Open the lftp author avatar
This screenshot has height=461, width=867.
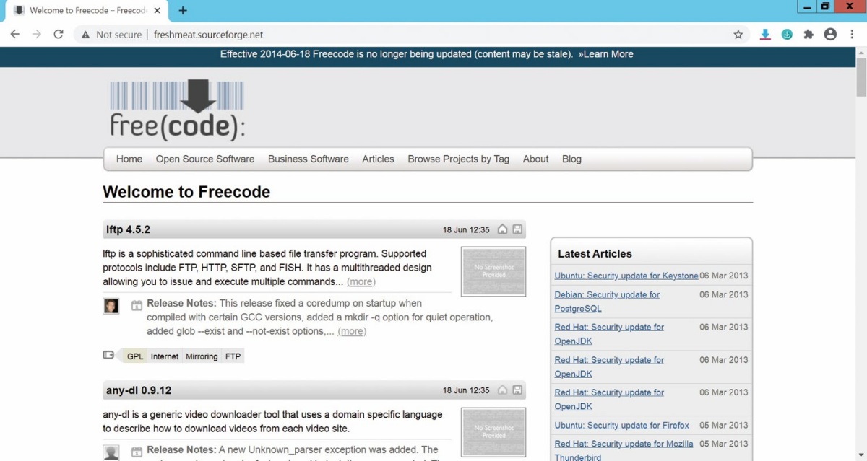[x=111, y=306]
